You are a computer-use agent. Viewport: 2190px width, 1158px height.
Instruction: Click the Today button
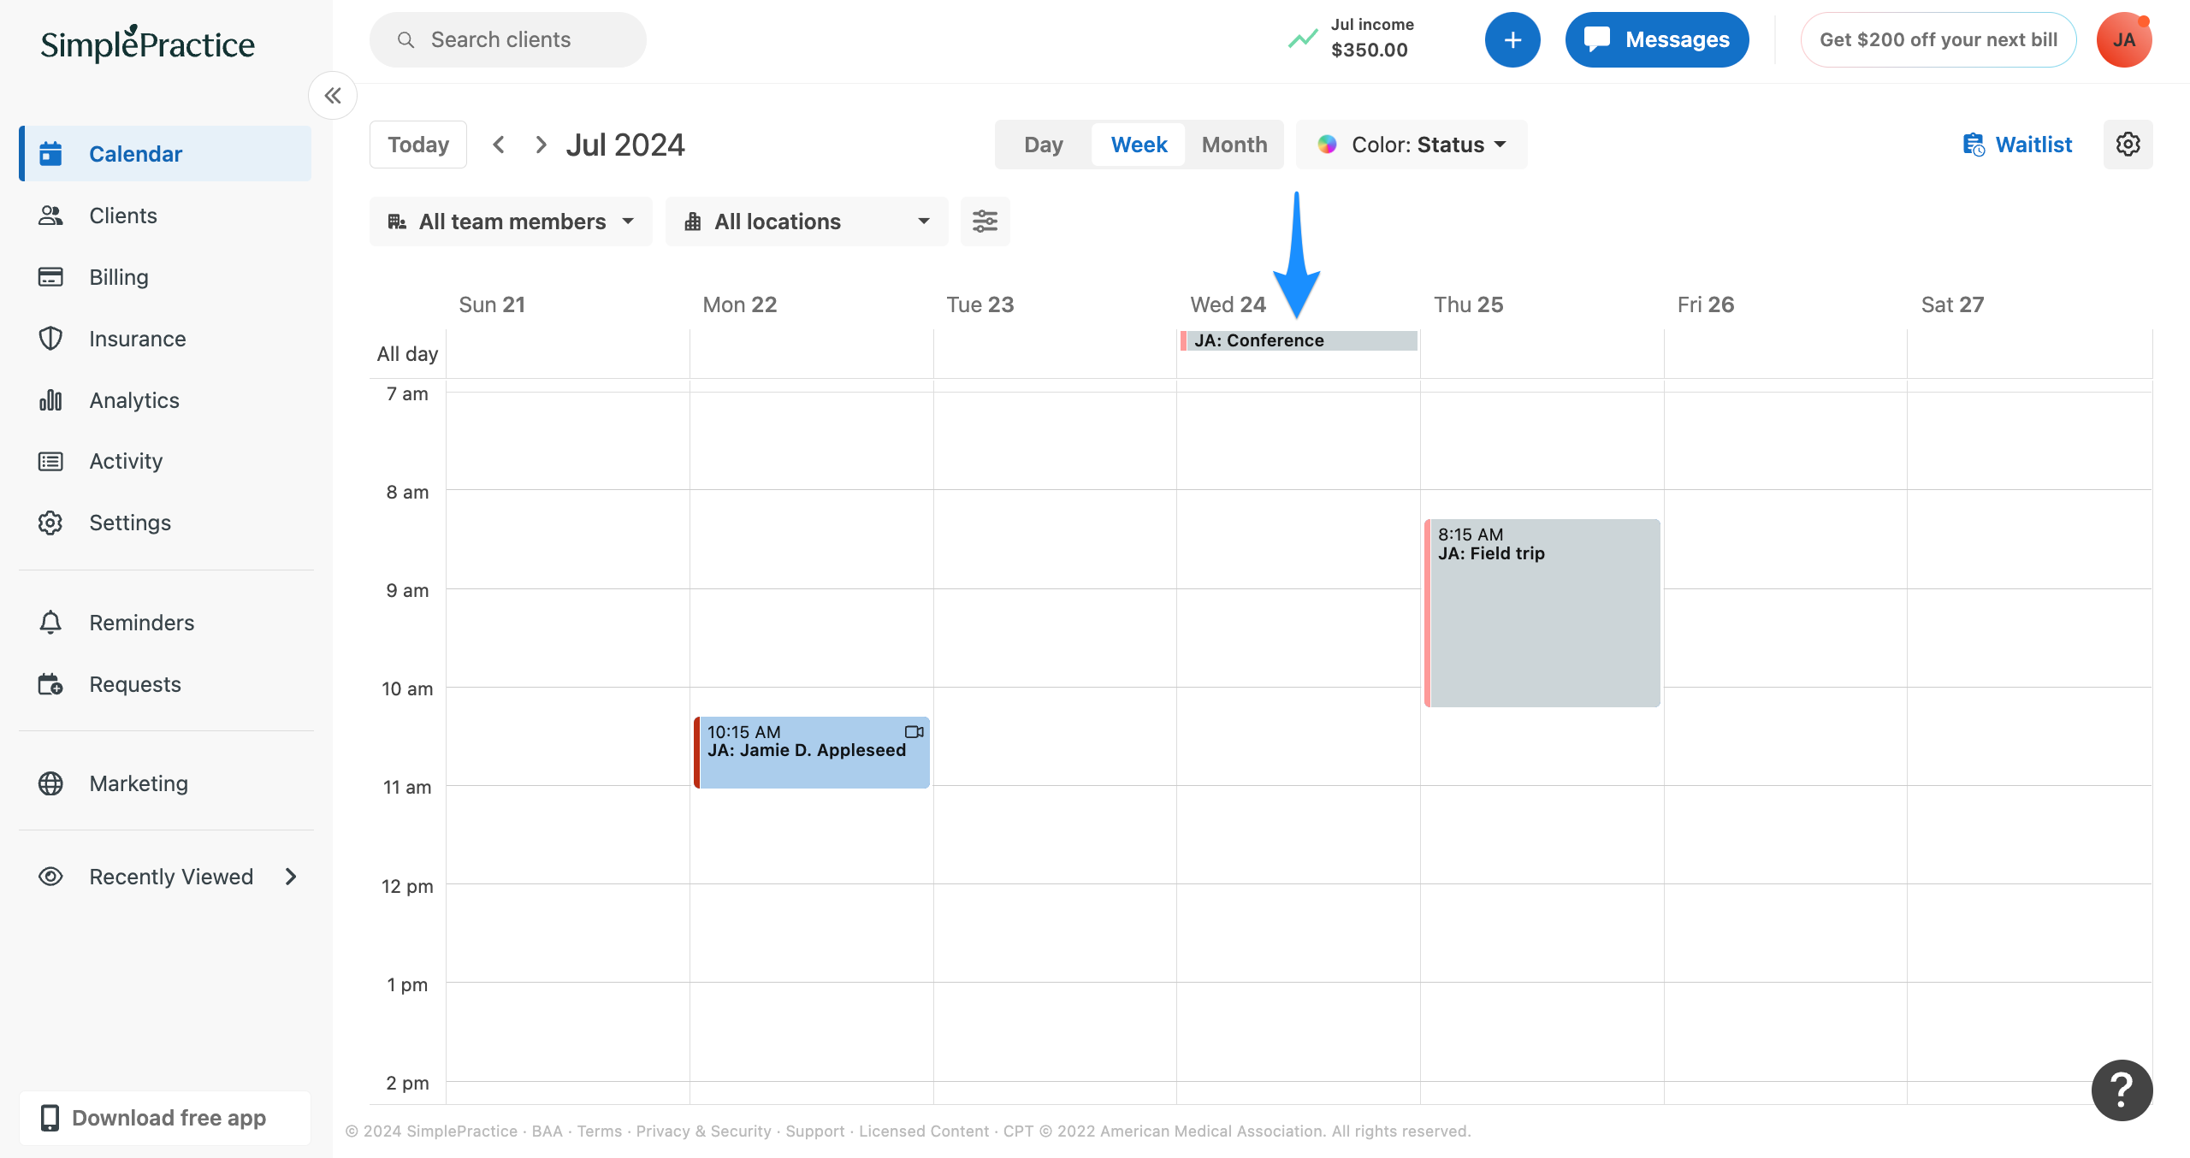click(418, 145)
